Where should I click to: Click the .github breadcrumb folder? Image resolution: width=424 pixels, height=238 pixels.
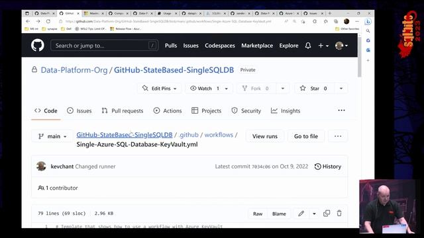pyautogui.click(x=189, y=135)
